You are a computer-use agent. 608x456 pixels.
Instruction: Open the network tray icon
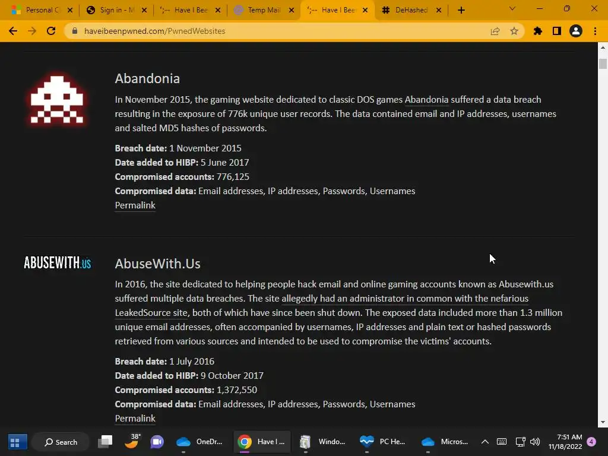point(520,442)
